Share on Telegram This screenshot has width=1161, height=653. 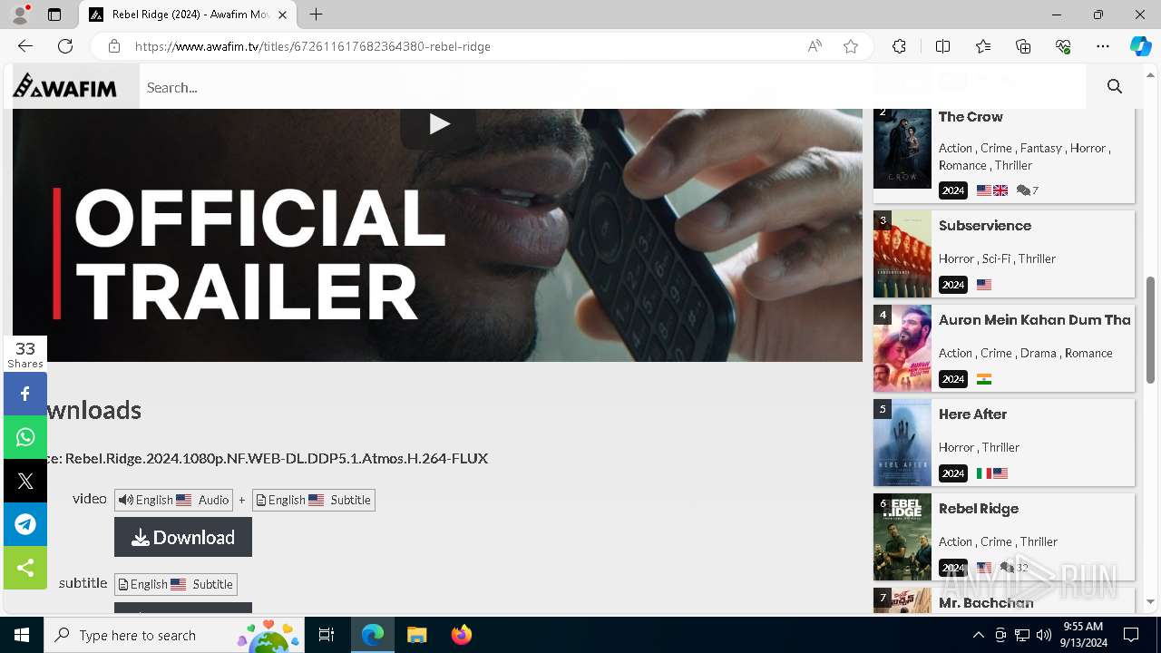pos(25,524)
